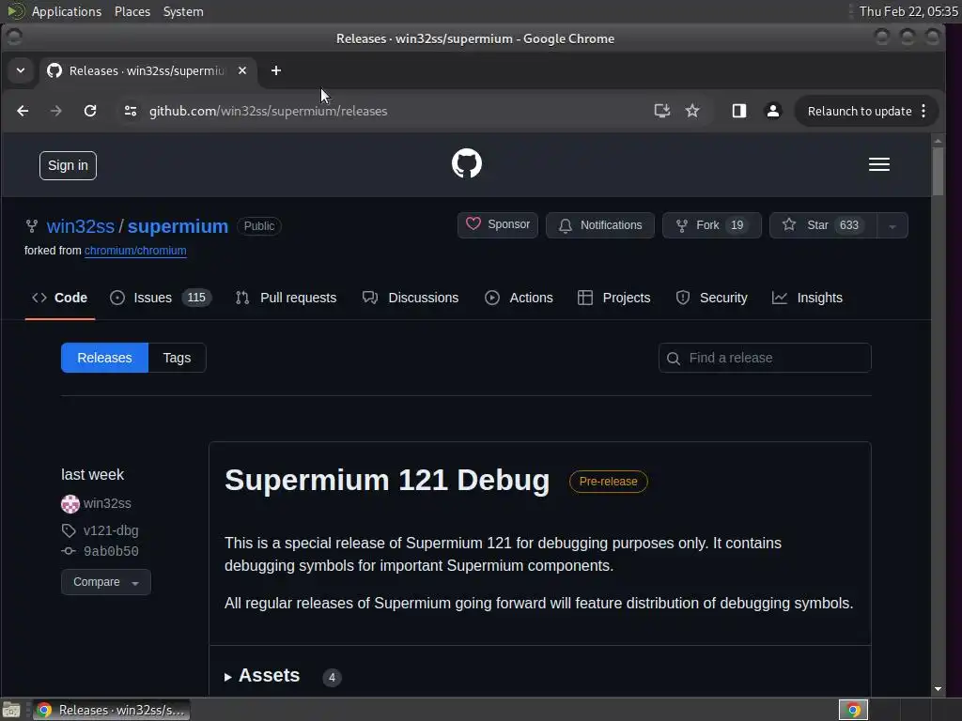This screenshot has width=962, height=721.
Task: Click the scrollbar down arrow
Action: [x=938, y=689]
